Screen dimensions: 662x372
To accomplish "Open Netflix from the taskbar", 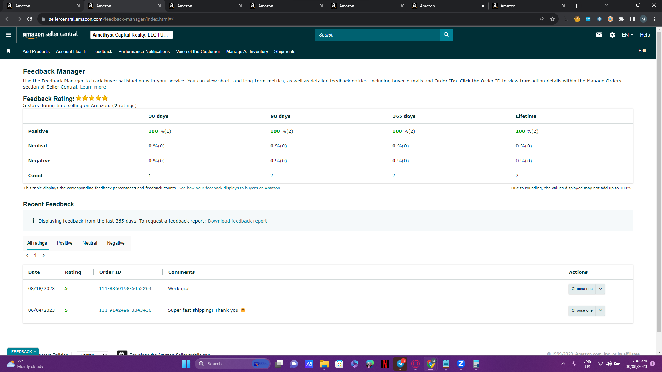I will [385, 364].
